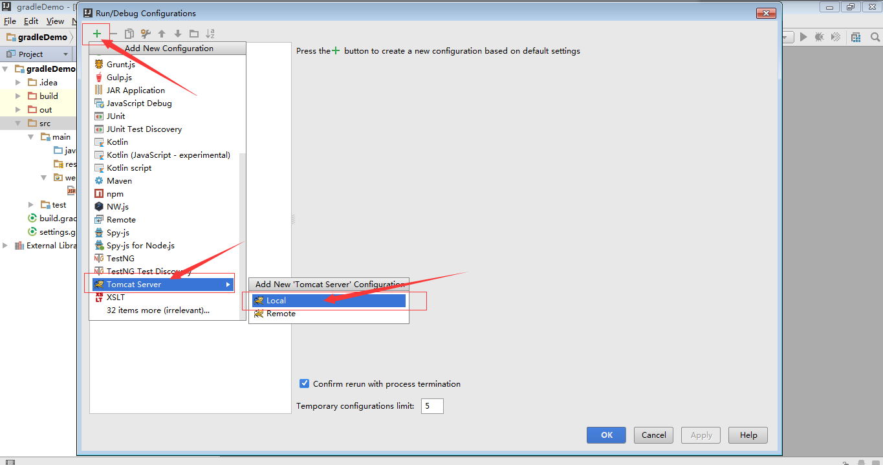
Task: Click the Copy Configuration toolbar icon
Action: [129, 34]
